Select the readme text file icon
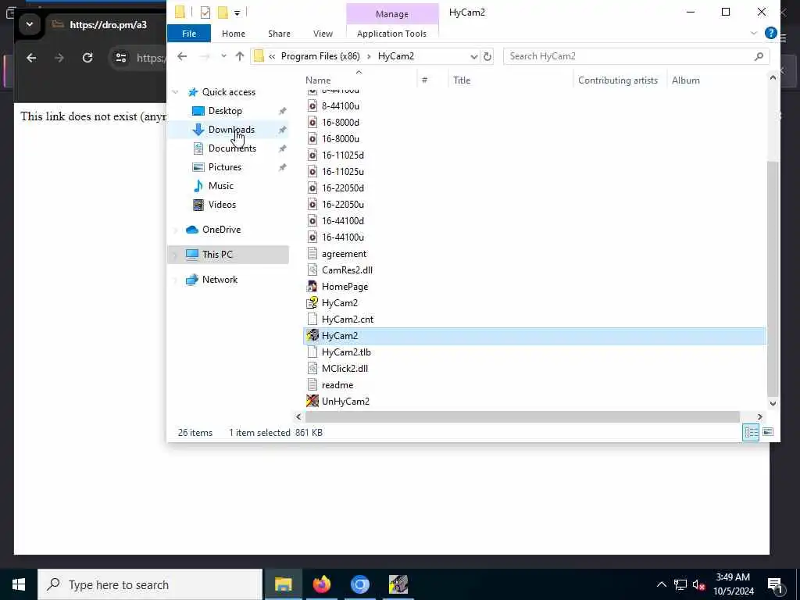This screenshot has width=800, height=600. [x=312, y=384]
